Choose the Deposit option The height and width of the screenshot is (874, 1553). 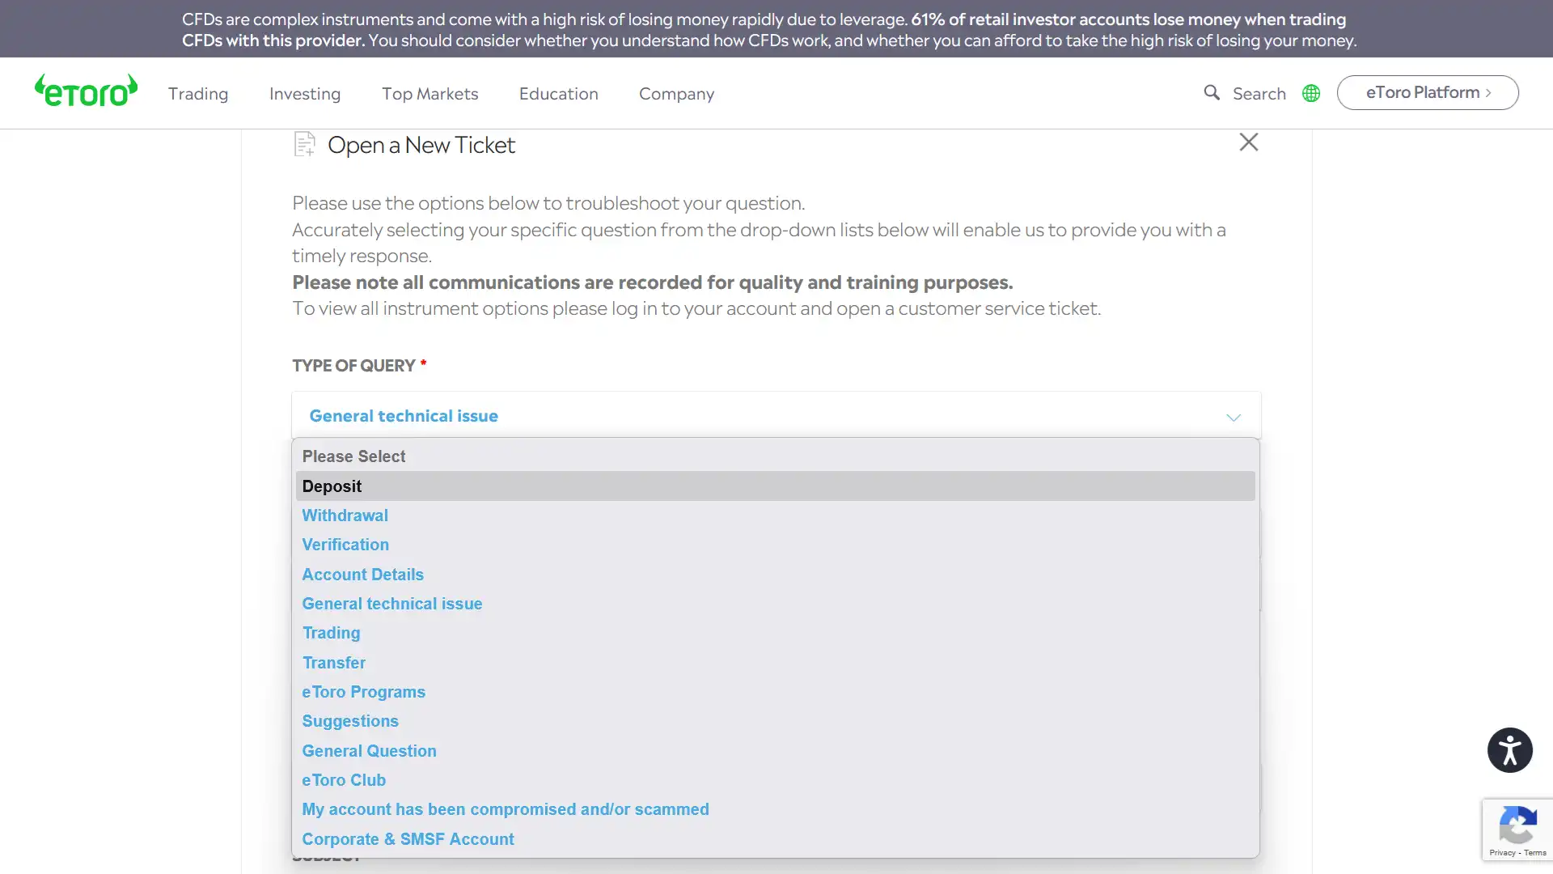point(776,486)
